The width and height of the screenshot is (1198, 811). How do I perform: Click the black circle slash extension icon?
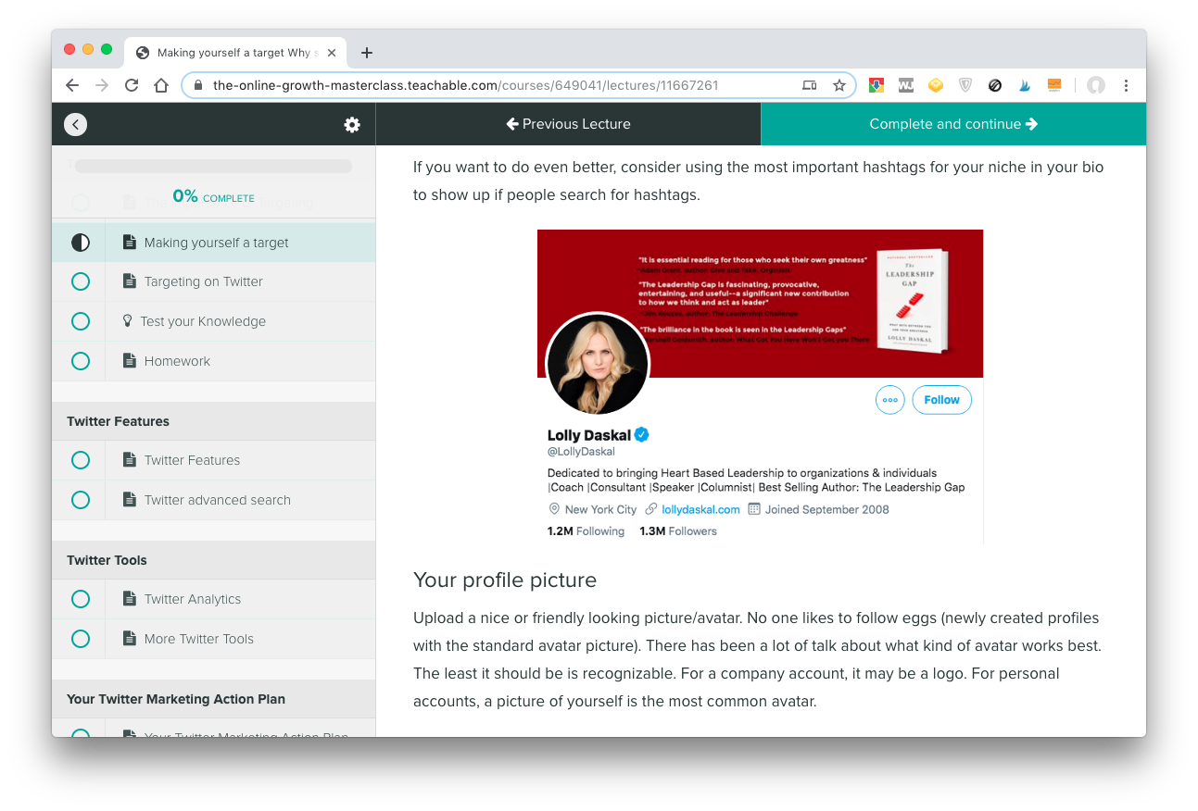[x=995, y=85]
